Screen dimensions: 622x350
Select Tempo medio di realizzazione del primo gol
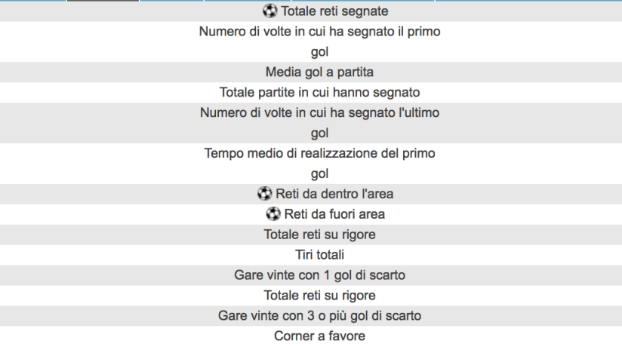319,163
